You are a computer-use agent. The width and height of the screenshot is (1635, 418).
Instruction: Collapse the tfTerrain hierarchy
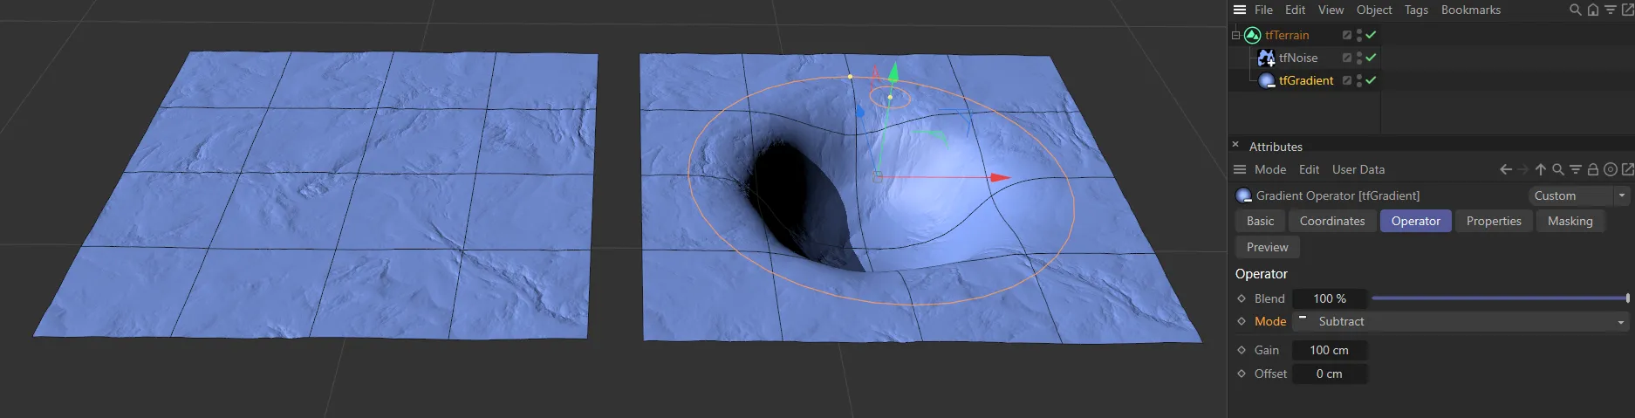coord(1235,36)
